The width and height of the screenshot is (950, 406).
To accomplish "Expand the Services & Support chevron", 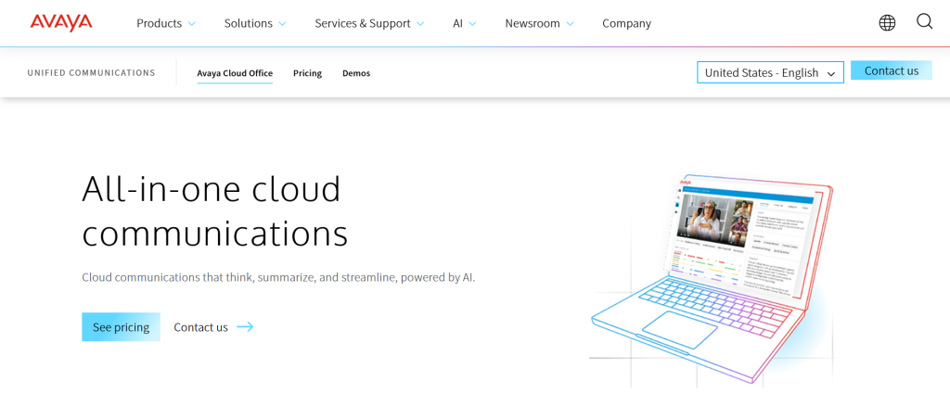I will (420, 23).
